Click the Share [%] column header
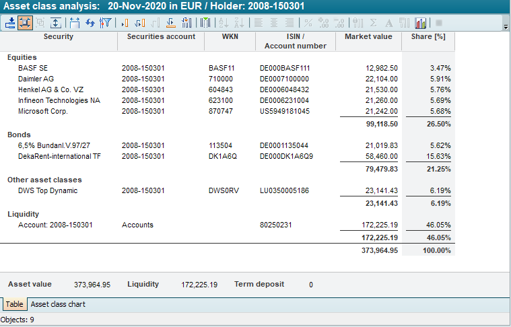511x327 pixels. 430,37
